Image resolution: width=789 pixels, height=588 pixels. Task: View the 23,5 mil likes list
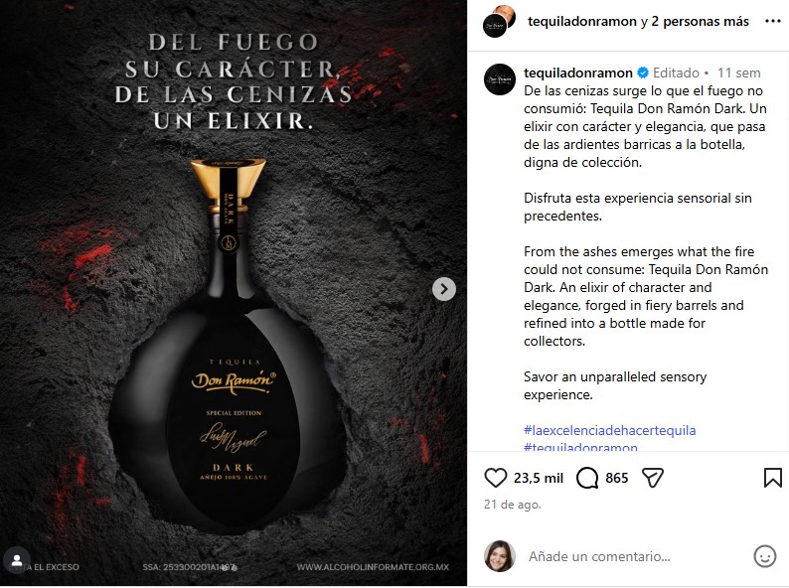pyautogui.click(x=538, y=478)
